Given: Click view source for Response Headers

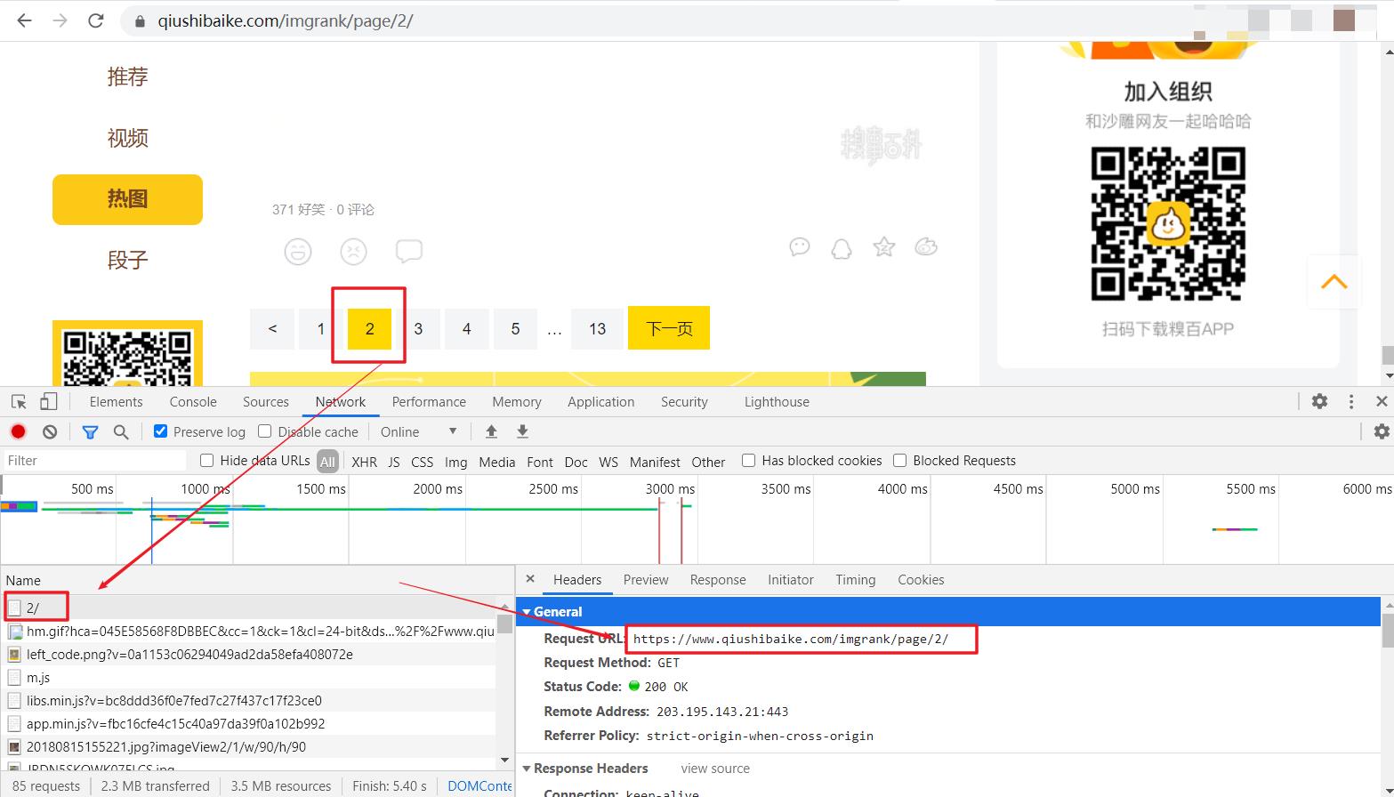Looking at the screenshot, I should [x=715, y=769].
